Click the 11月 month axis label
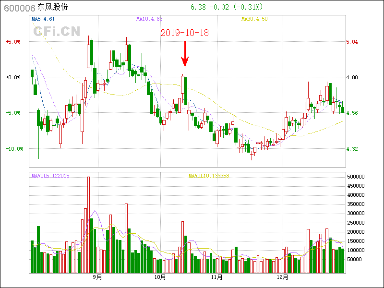Image resolution: width=384 pixels, height=288 pixels. click(x=217, y=277)
